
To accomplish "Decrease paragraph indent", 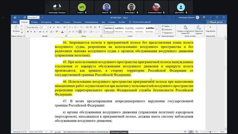I will click(x=87, y=27).
